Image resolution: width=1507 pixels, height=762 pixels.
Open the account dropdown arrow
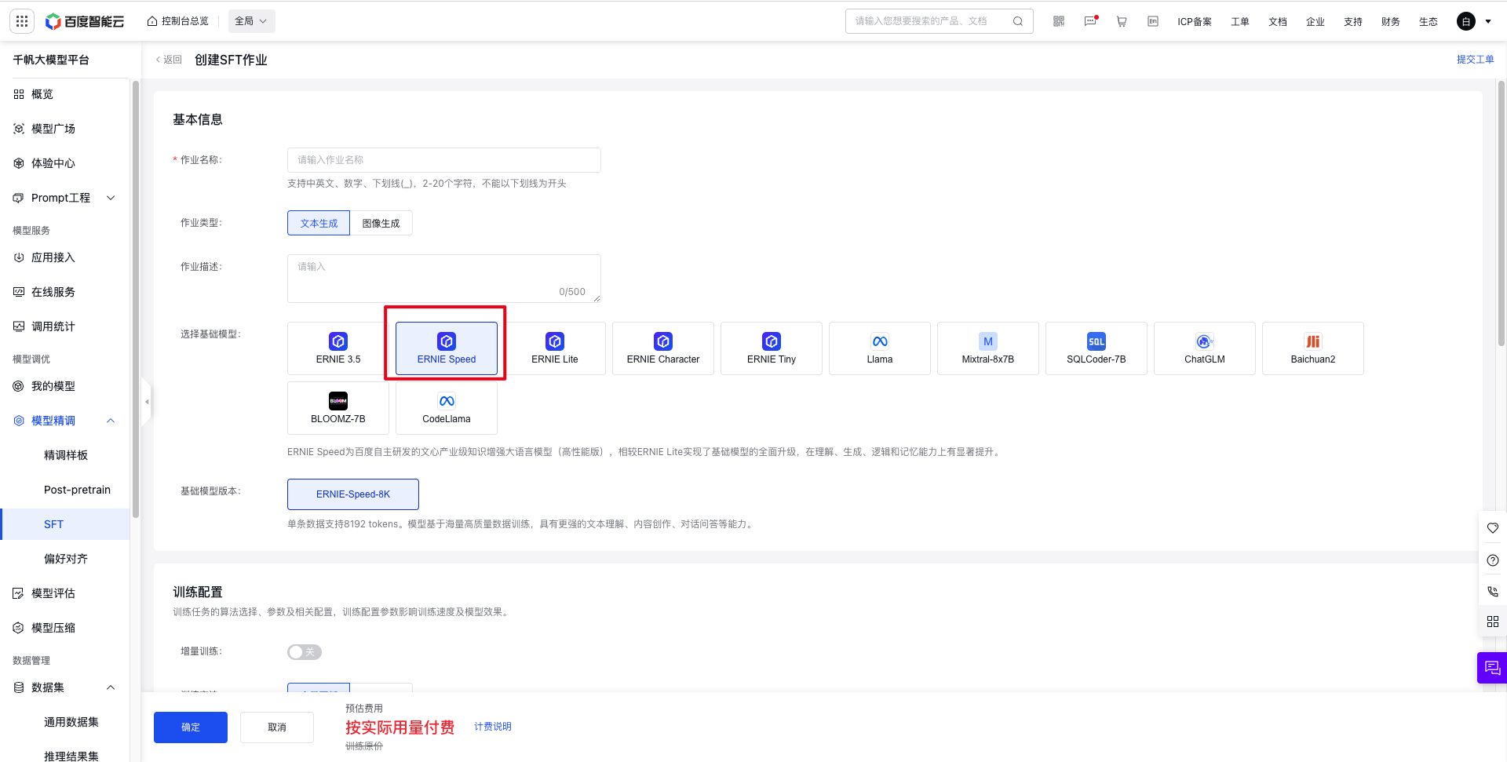(x=1488, y=21)
